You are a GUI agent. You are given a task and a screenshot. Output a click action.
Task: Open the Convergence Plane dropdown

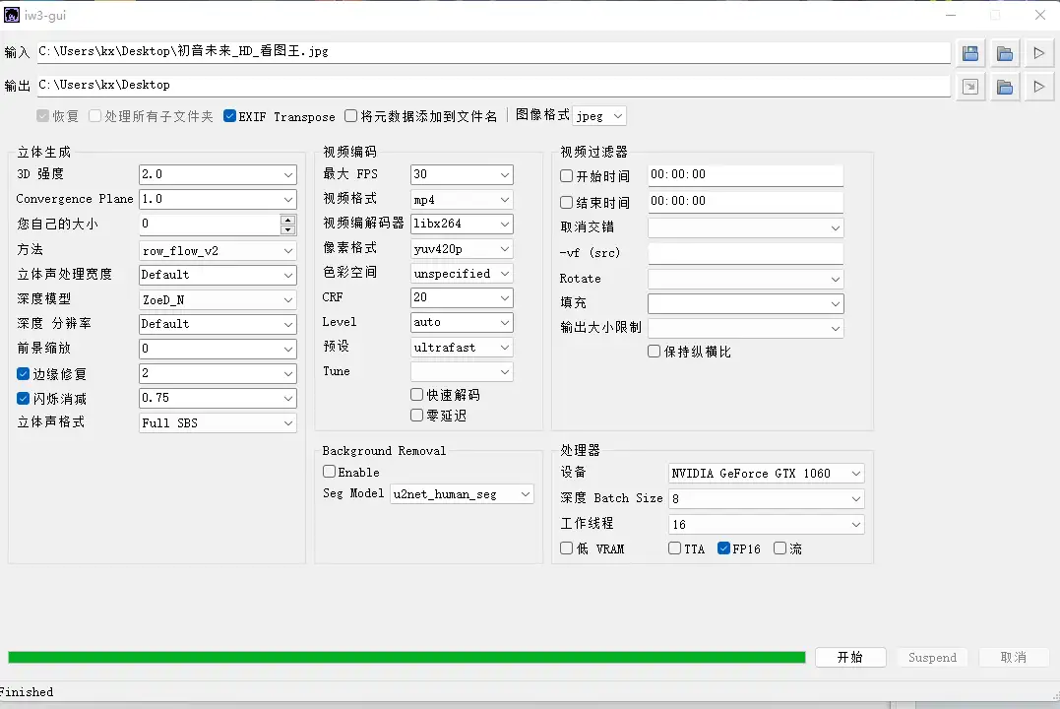point(218,199)
